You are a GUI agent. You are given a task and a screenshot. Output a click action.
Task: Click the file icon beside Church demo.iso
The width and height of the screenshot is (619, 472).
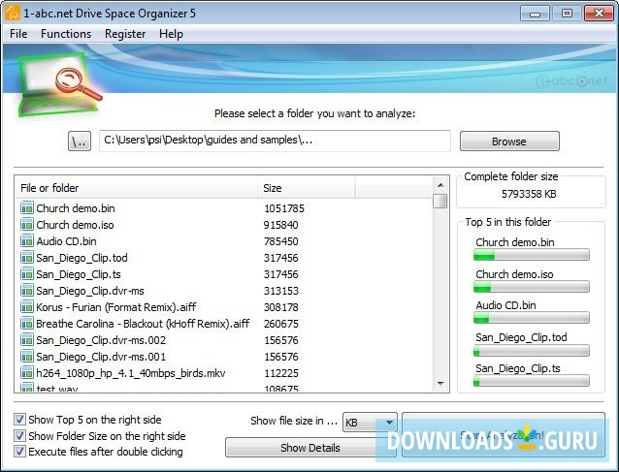click(x=27, y=224)
